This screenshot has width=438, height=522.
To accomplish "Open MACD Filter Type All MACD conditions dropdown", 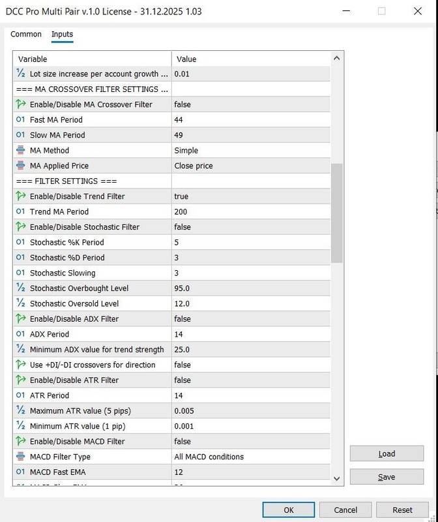I will (x=251, y=456).
